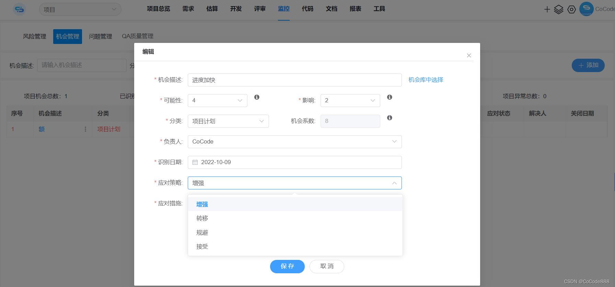Click the 项目机会总数: 1 summary text
Image resolution: width=615 pixels, height=287 pixels.
[x=46, y=96]
